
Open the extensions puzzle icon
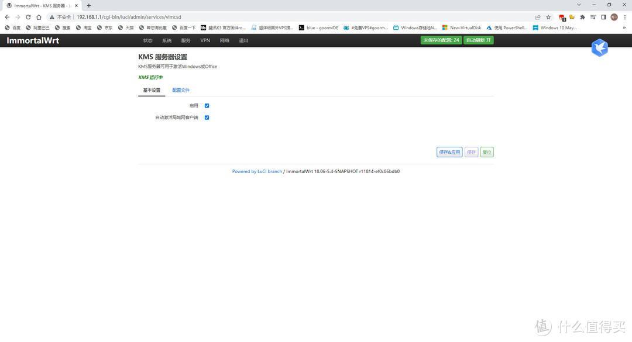[582, 17]
